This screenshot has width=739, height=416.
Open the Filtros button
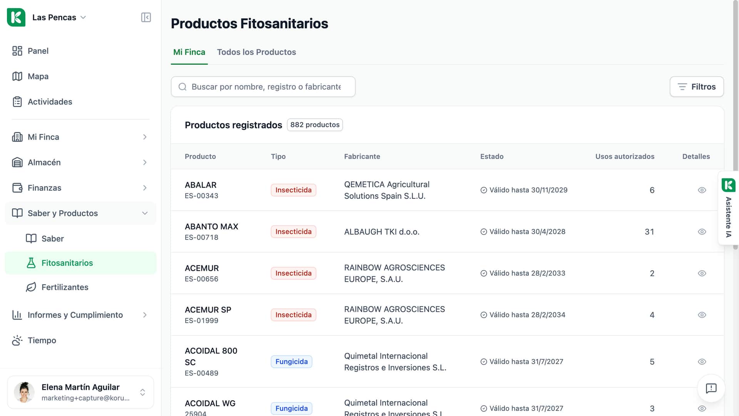(x=696, y=87)
